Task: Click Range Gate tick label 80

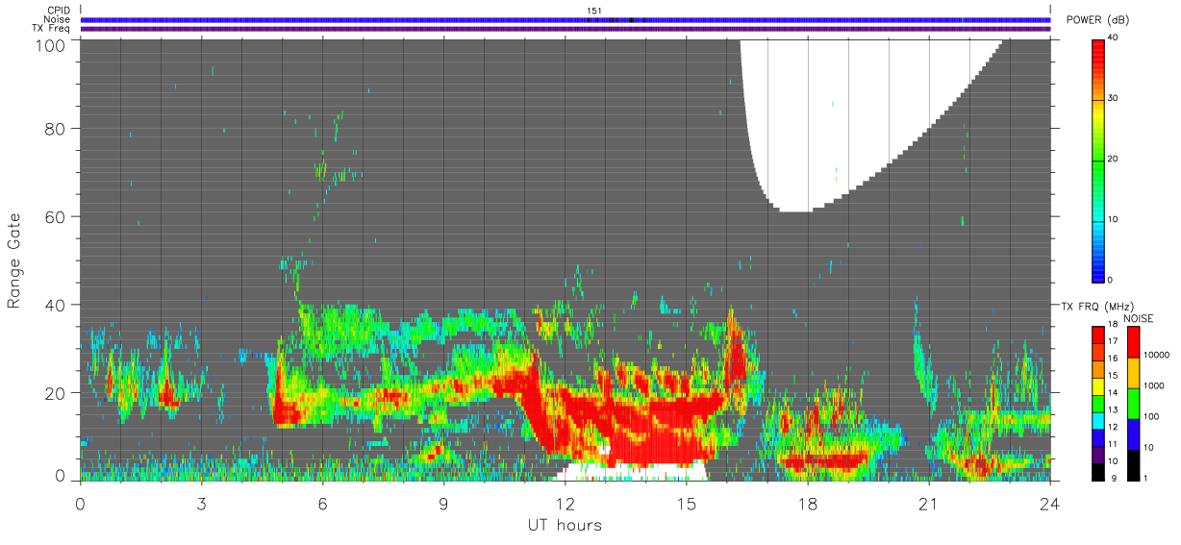Action: (x=55, y=128)
